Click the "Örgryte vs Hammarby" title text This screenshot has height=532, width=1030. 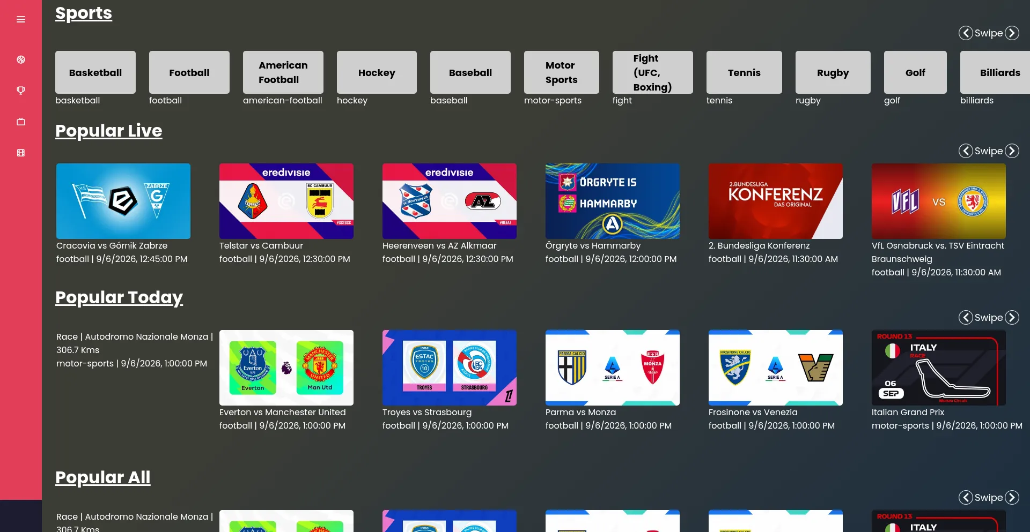593,246
